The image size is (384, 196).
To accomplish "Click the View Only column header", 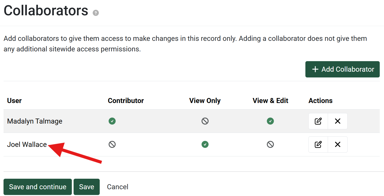I will 205,101.
